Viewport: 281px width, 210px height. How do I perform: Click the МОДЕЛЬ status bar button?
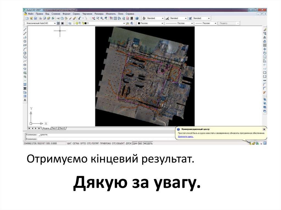tap(148, 143)
